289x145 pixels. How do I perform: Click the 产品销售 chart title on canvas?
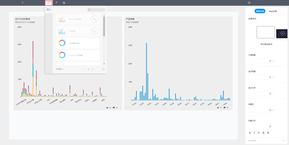pyautogui.click(x=130, y=19)
